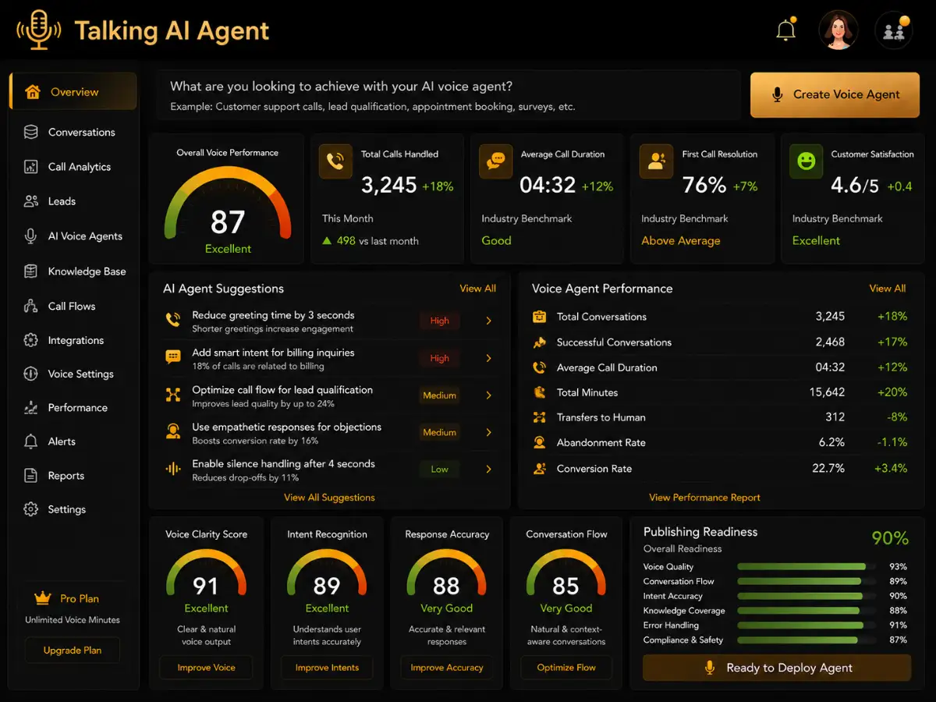Select Overview in the sidebar
This screenshot has height=702, width=936.
[x=73, y=91]
